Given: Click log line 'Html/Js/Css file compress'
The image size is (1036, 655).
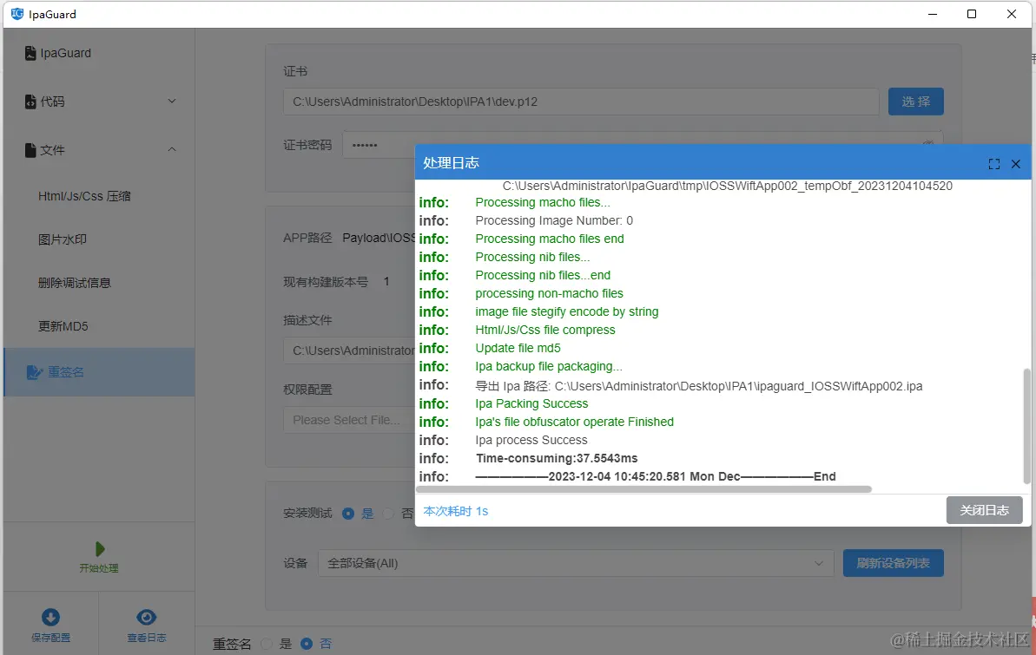Looking at the screenshot, I should 545,331.
